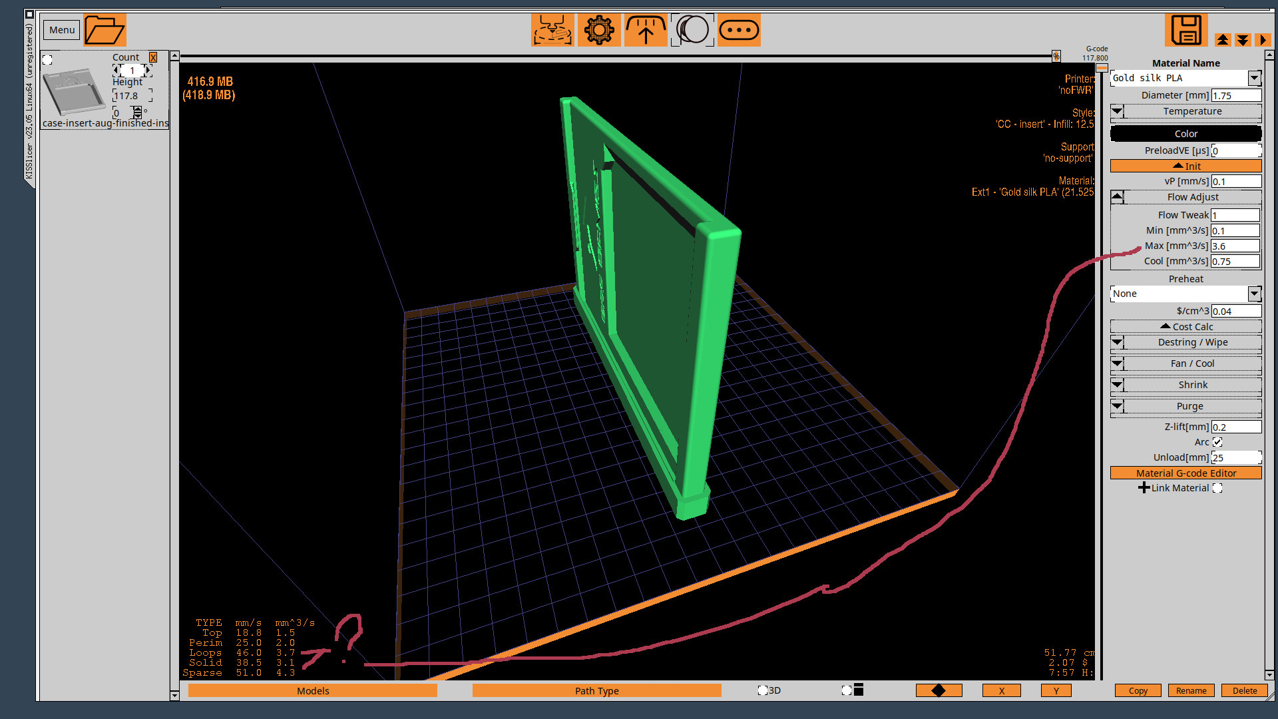Toggle the Link Material checkbox

[x=1217, y=488]
